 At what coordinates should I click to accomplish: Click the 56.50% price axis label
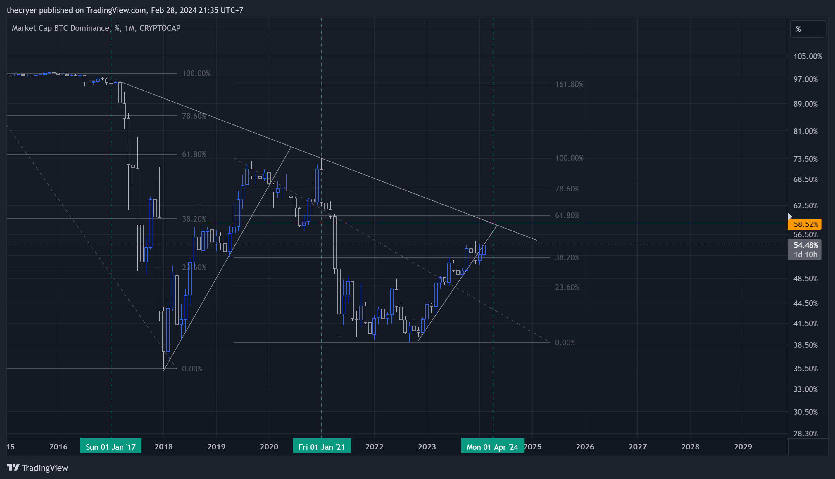[805, 235]
